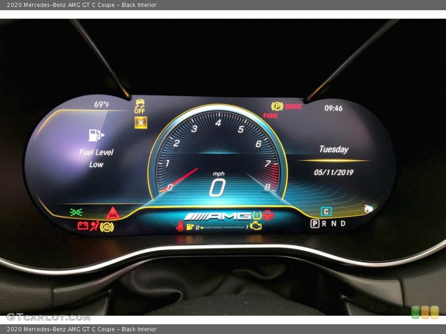Tap the yellow check engine light
446x334 pixels.
(x=256, y=226)
